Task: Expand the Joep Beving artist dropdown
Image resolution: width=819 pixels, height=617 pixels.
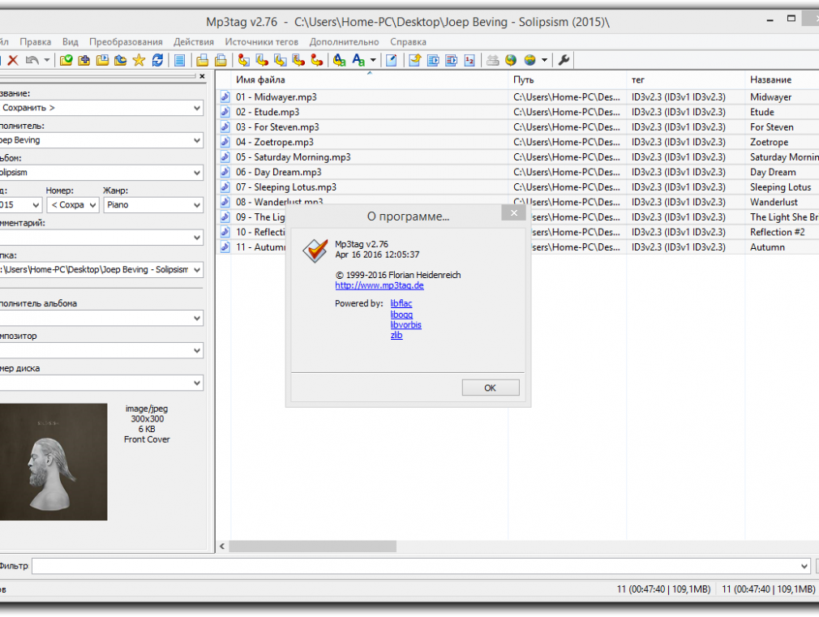Action: 197,140
